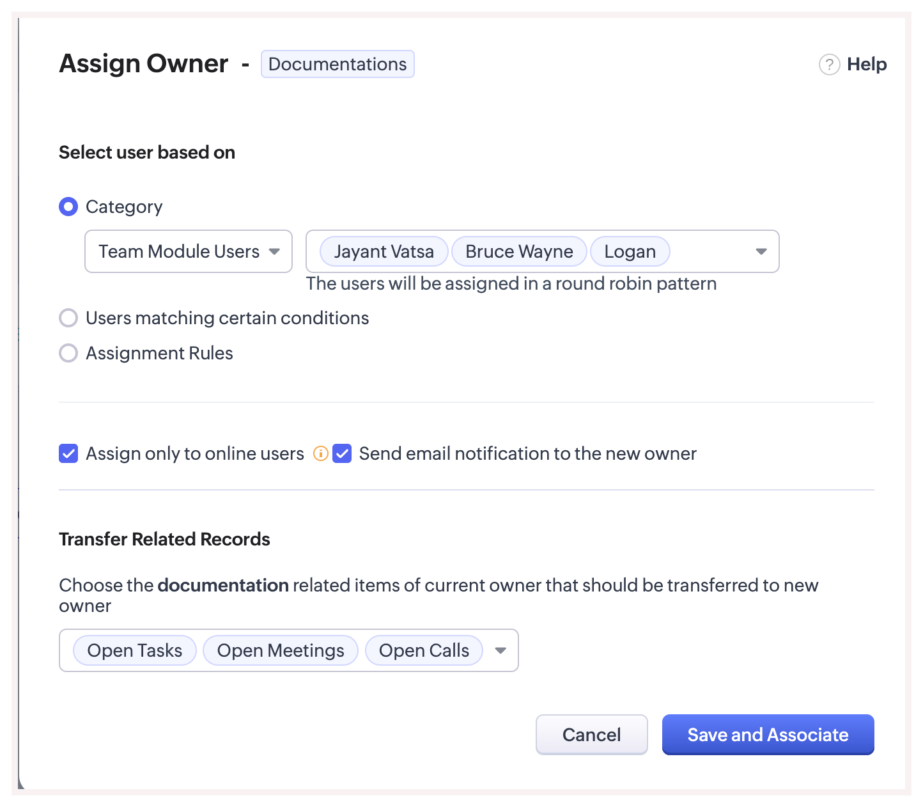Choose the Assignment Rules radio button

point(68,354)
